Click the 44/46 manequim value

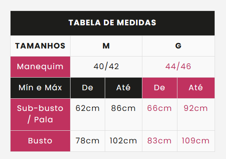[178, 67]
